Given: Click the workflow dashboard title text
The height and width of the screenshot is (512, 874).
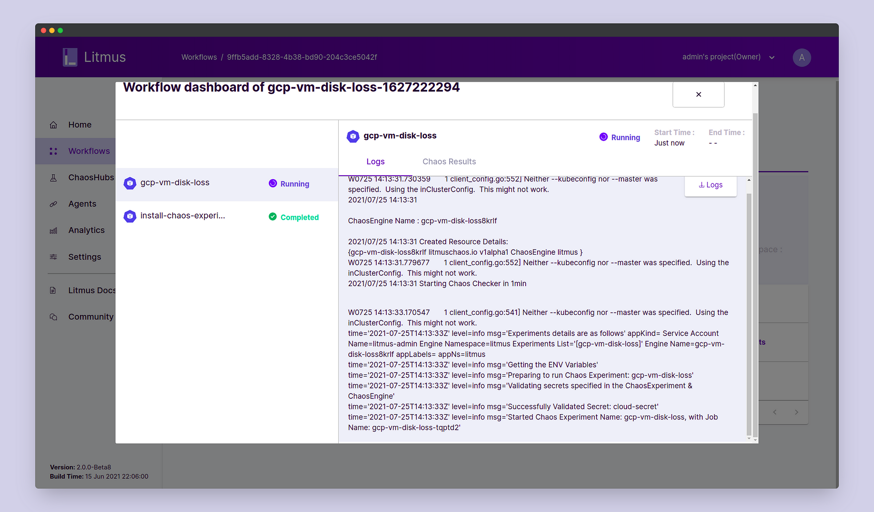Looking at the screenshot, I should (x=291, y=87).
